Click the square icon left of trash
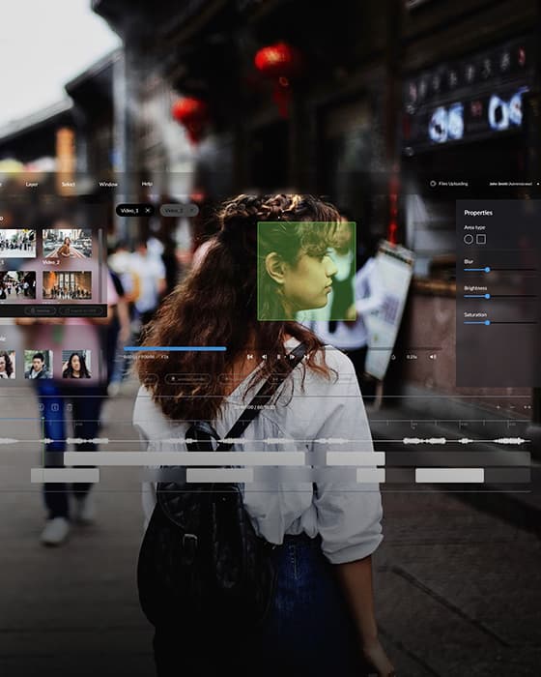The image size is (541, 677). [55, 407]
